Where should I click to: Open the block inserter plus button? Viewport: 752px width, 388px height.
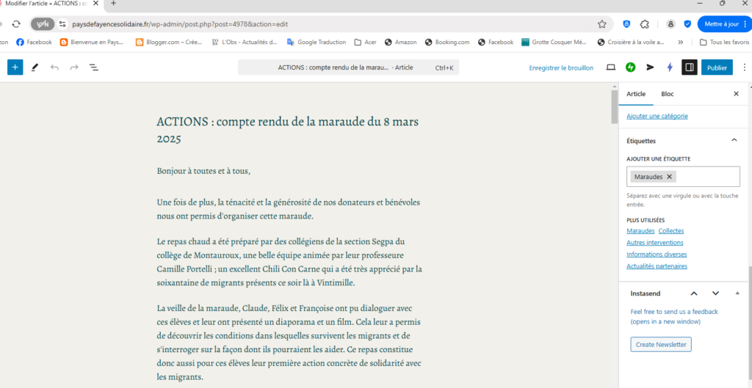pyautogui.click(x=15, y=67)
